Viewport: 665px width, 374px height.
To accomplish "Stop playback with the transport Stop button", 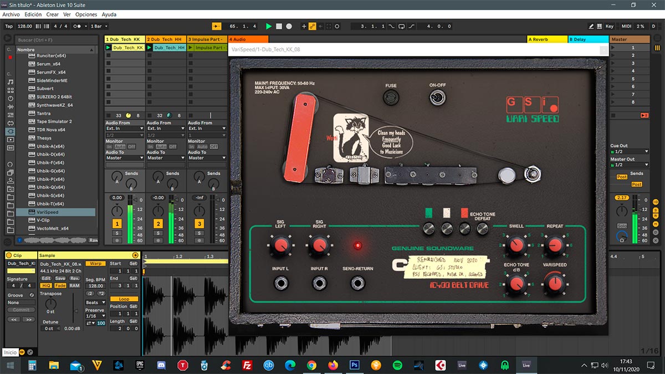I will coord(279,26).
